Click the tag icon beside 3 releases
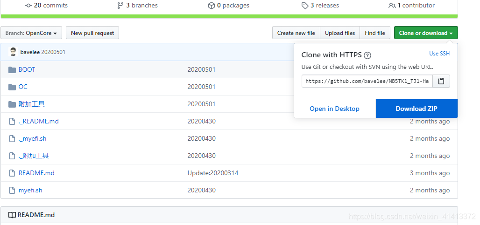Screen dimensions: 480x225 click(x=304, y=6)
